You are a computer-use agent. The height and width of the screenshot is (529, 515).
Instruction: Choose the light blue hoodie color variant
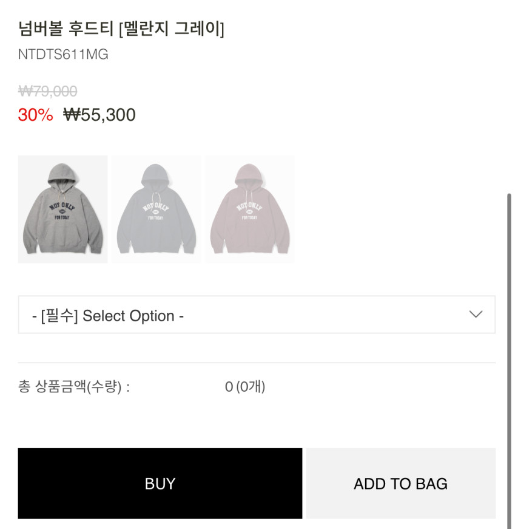[156, 209]
